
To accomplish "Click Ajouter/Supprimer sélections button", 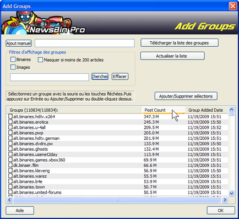I will [186, 96].
